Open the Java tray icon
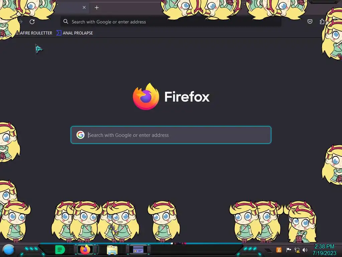The height and width of the screenshot is (257, 342). coord(279,250)
